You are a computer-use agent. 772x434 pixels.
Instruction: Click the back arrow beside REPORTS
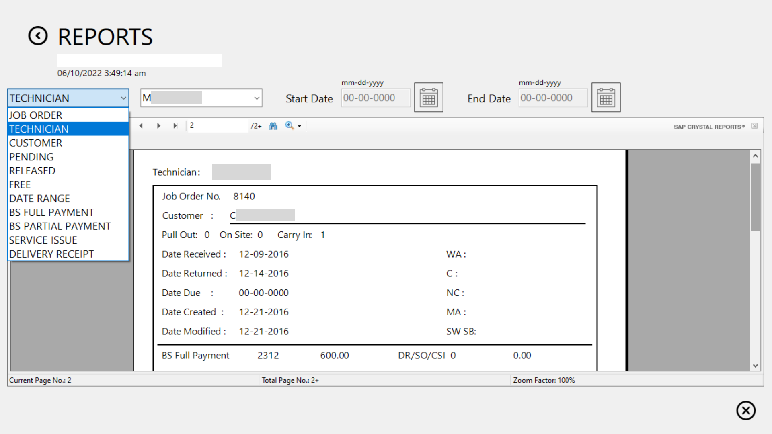38,36
